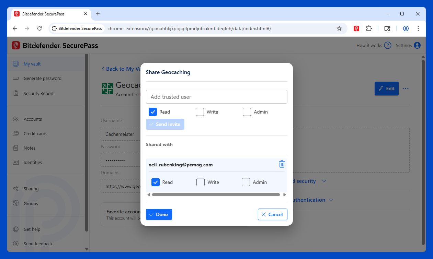This screenshot has width=433, height=259.
Task: Open a new browser tab with plus icon
Action: click(98, 14)
